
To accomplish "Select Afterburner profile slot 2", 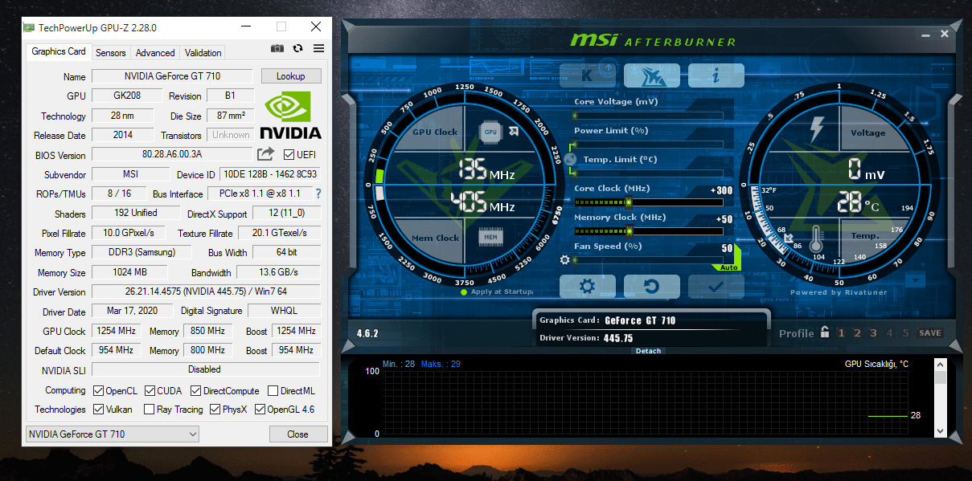I will (857, 333).
